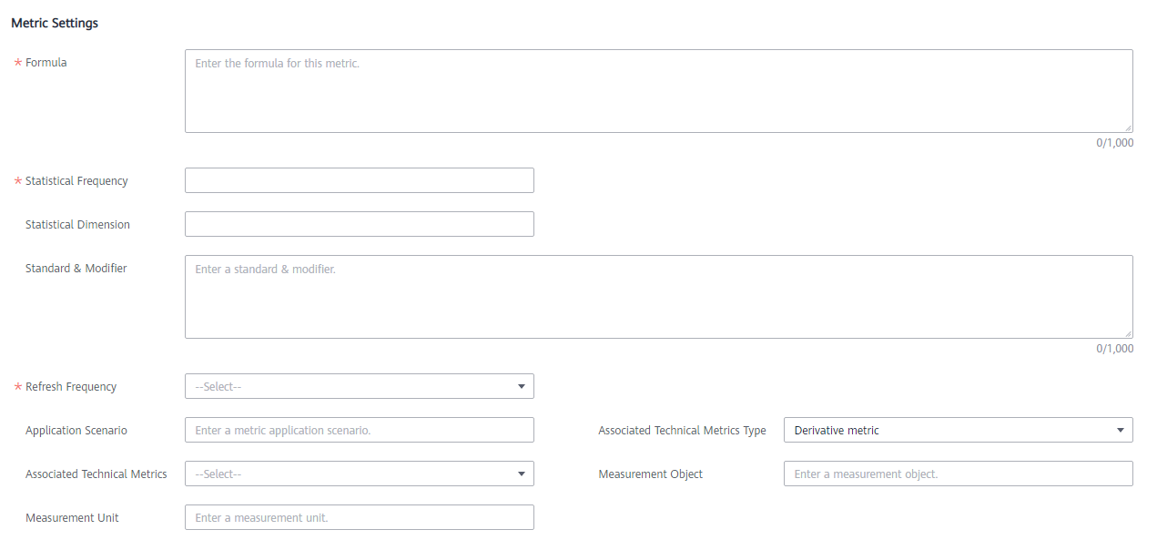Click the Formula text area
This screenshot has height=540, width=1157.
click(x=659, y=91)
